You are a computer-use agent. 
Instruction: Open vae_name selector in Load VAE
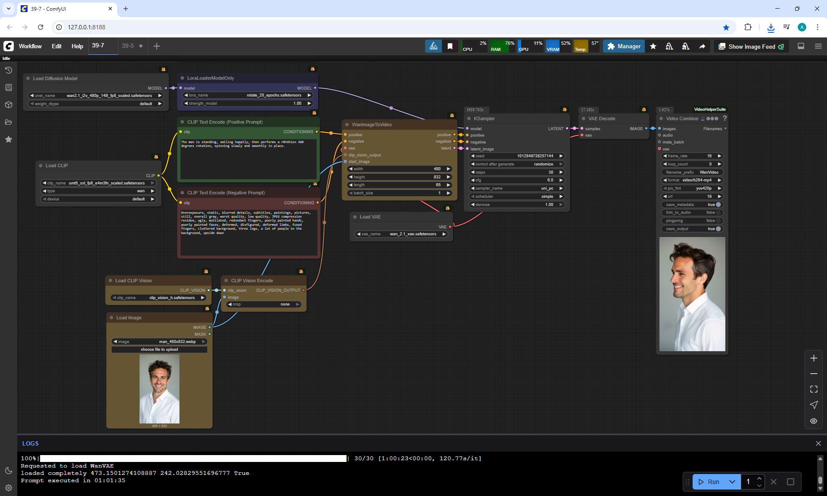pos(401,234)
